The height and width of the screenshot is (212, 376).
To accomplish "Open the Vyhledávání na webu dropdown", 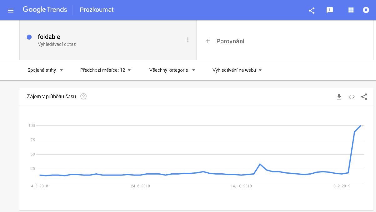I will tap(237, 70).
